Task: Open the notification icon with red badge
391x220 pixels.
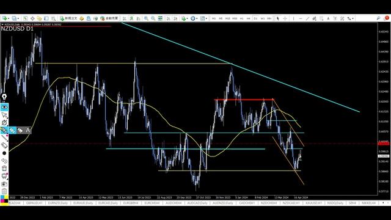Action: click(387, 18)
